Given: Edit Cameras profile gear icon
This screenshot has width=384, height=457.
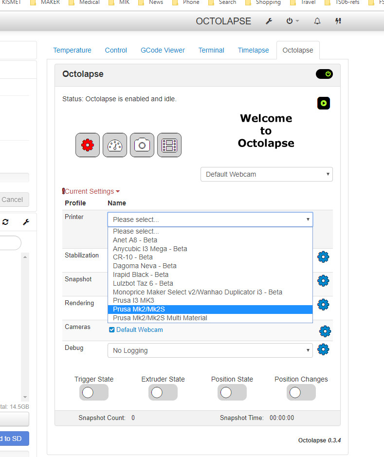Looking at the screenshot, I should tap(325, 331).
